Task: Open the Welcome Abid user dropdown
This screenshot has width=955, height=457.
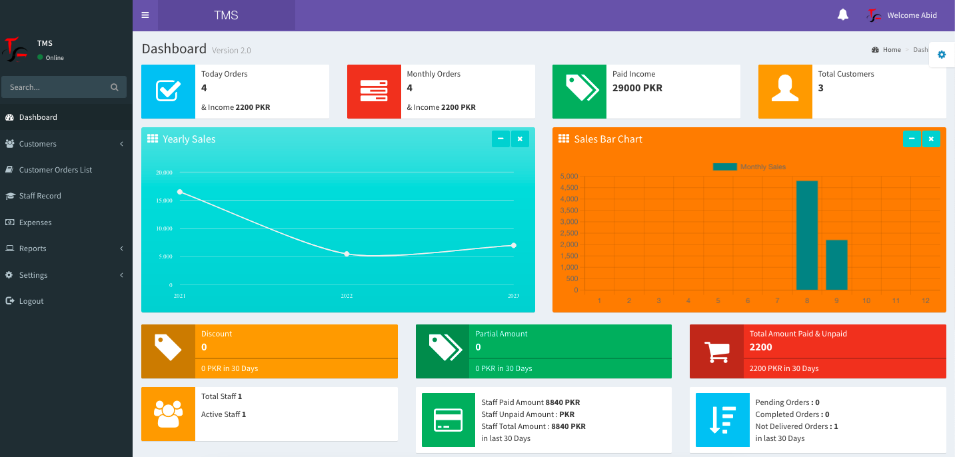Action: (x=902, y=15)
